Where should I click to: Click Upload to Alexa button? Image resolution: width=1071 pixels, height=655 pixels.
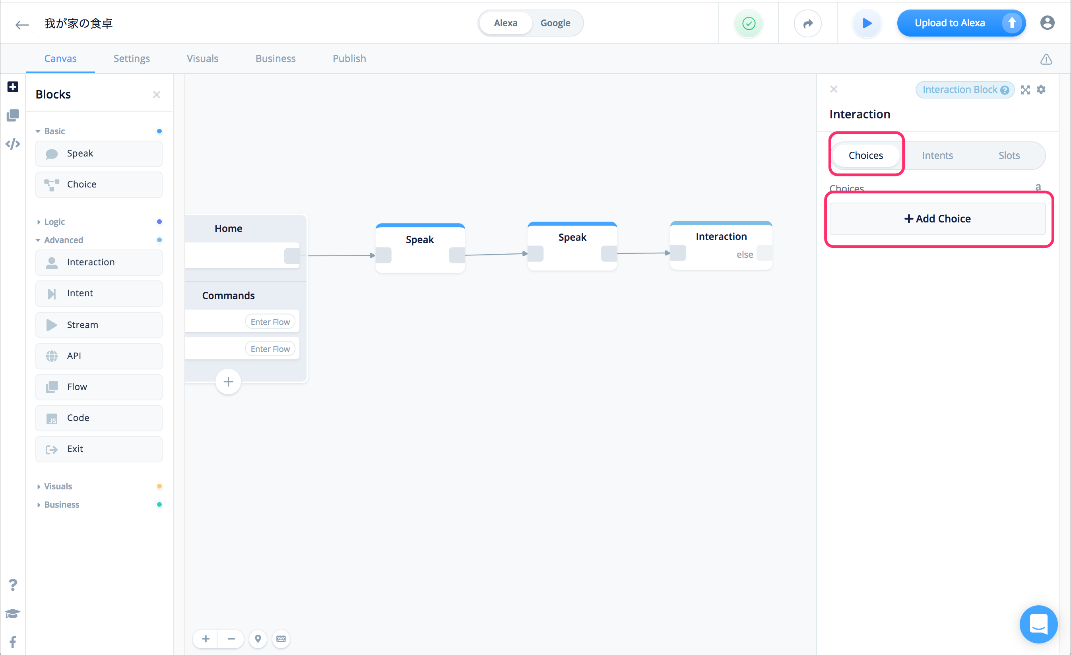[949, 23]
